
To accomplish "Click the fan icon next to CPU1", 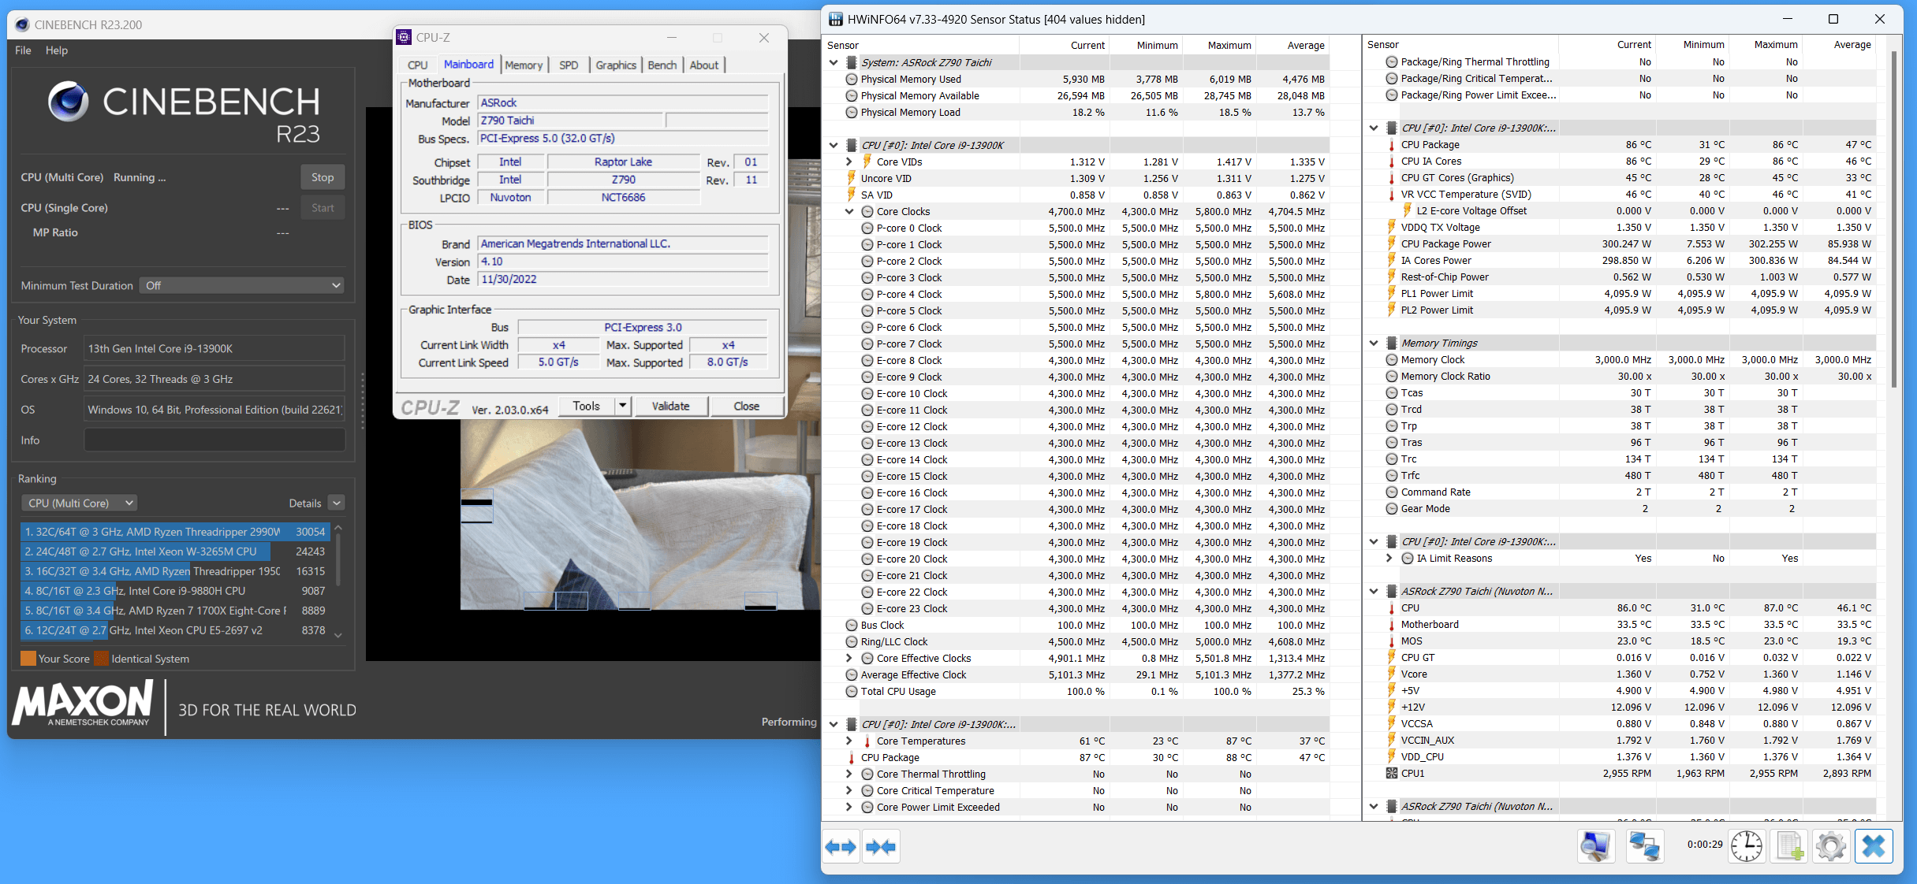I will click(x=1392, y=774).
